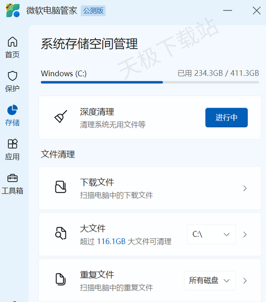This screenshot has height=302, width=266.
Task: Click the 存储 pie chart icon
Action: 12,110
